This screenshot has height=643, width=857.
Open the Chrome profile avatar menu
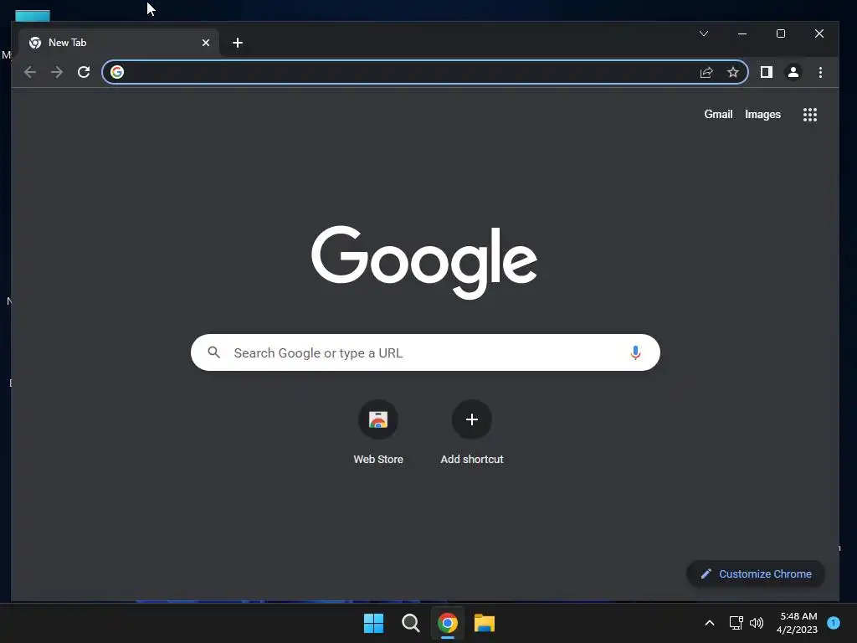[x=793, y=72]
